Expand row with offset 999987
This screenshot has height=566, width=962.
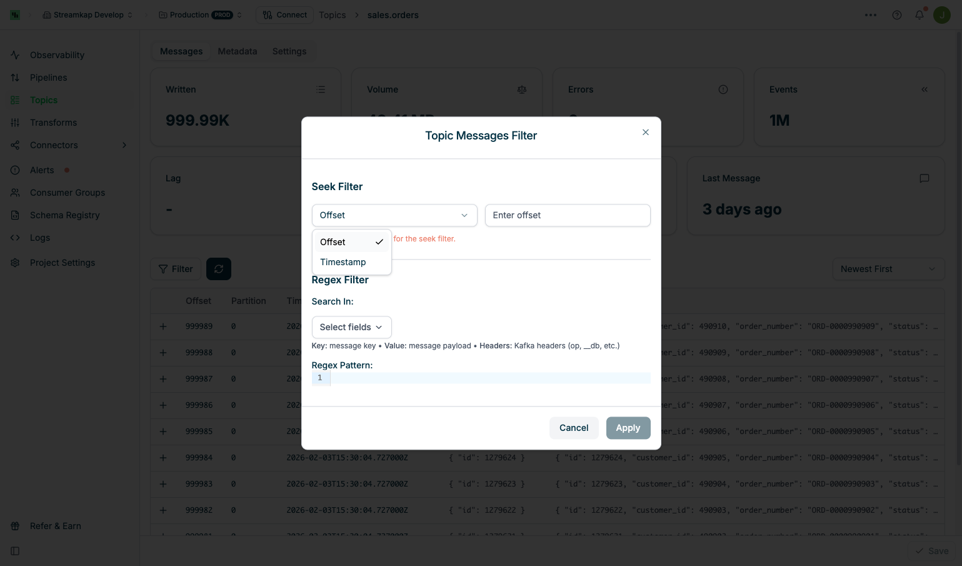coord(163,379)
